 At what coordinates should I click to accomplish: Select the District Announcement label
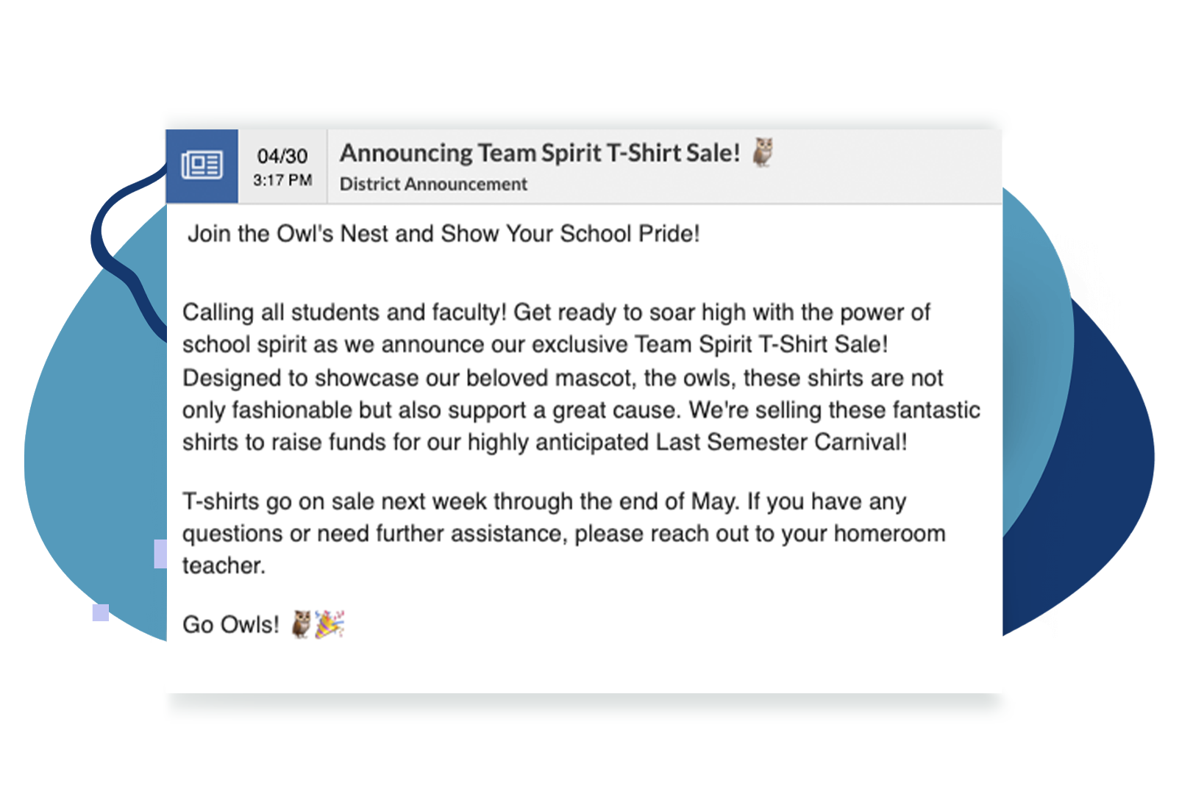tap(433, 185)
